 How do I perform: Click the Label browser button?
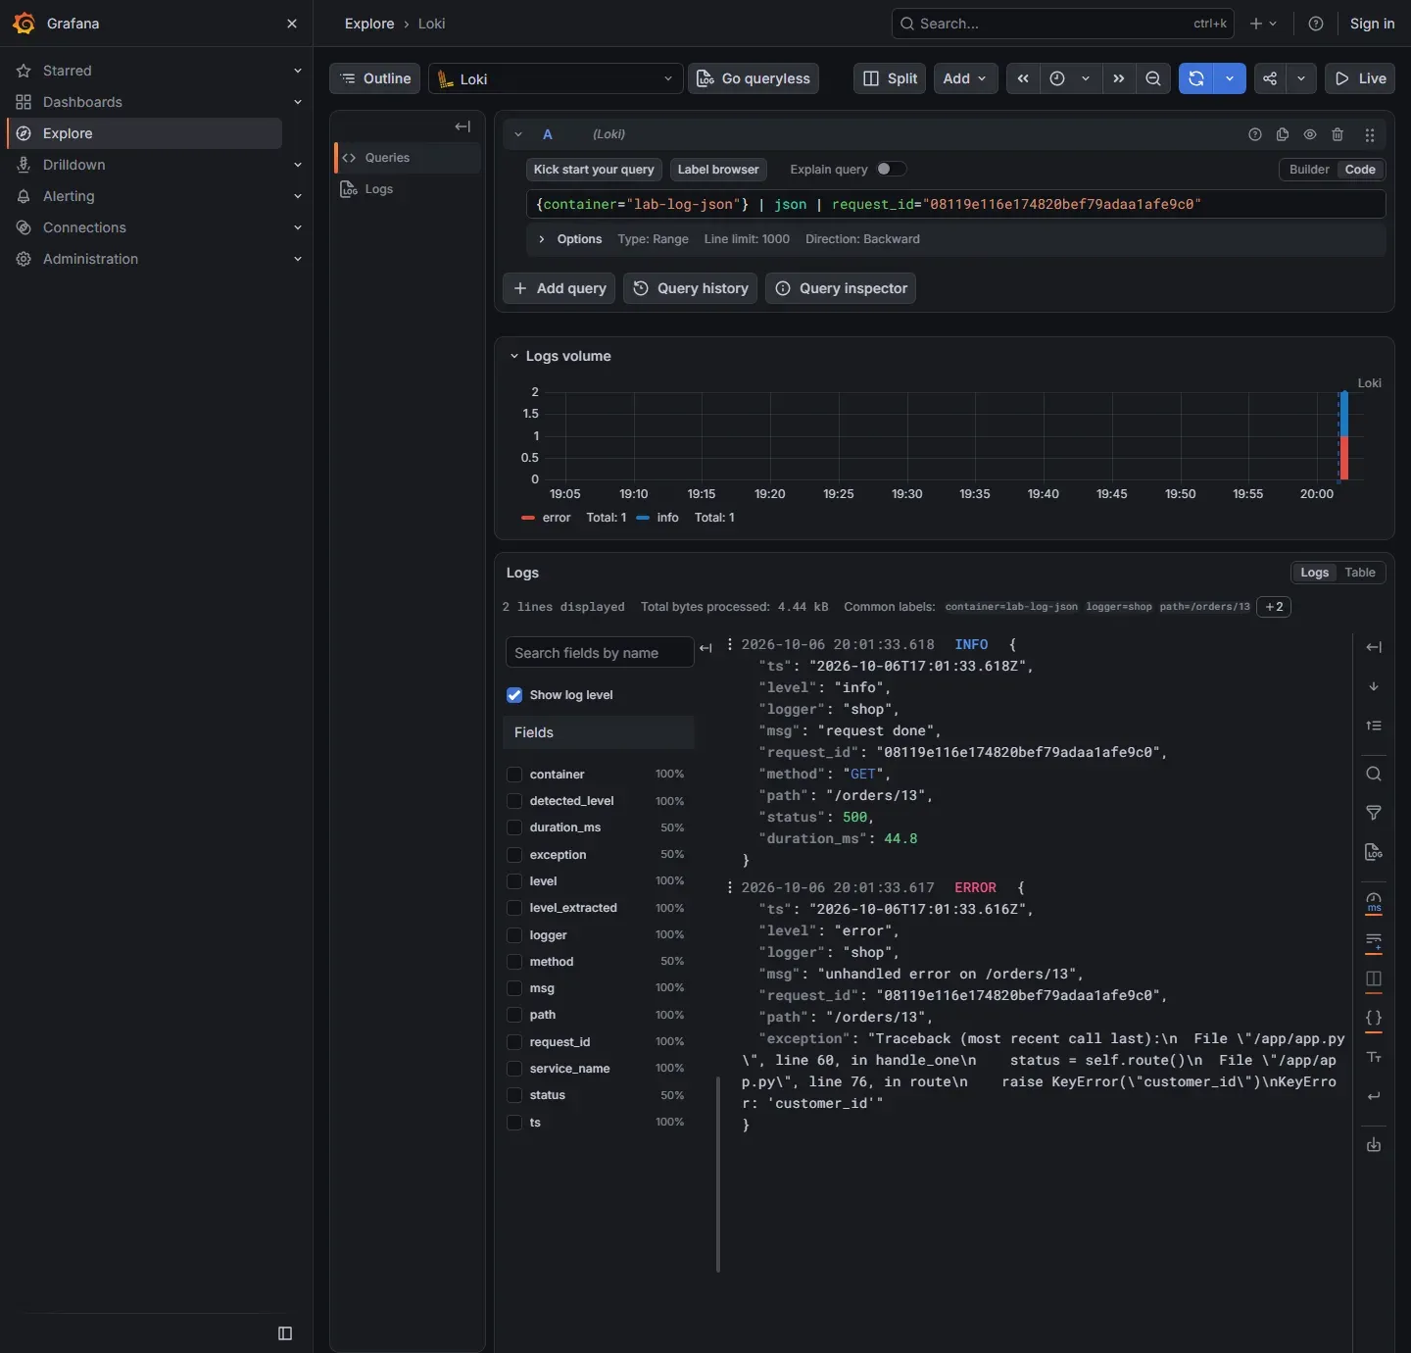718,170
